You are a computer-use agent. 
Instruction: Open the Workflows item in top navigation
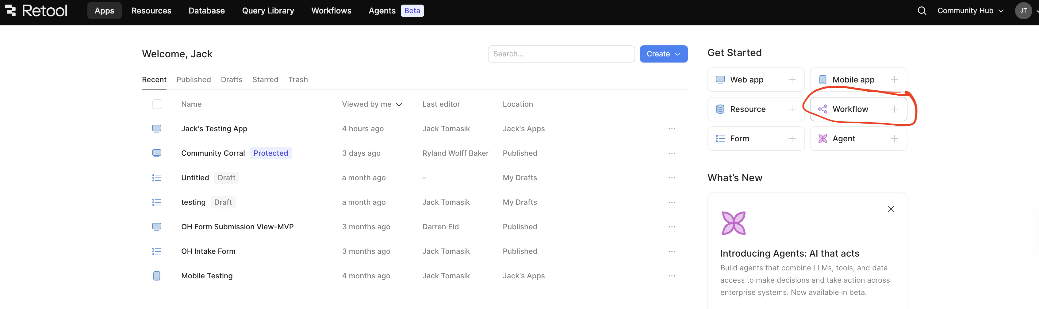point(331,10)
